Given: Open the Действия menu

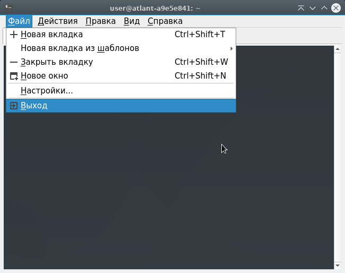Looking at the screenshot, I should coord(58,21).
